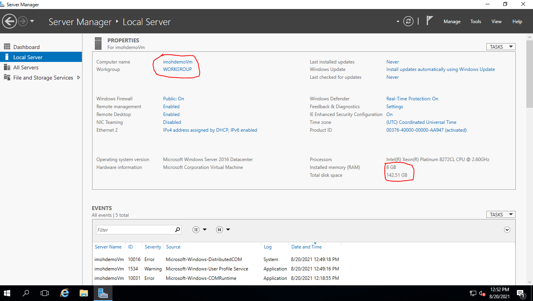Open the Tools menu

(x=476, y=22)
